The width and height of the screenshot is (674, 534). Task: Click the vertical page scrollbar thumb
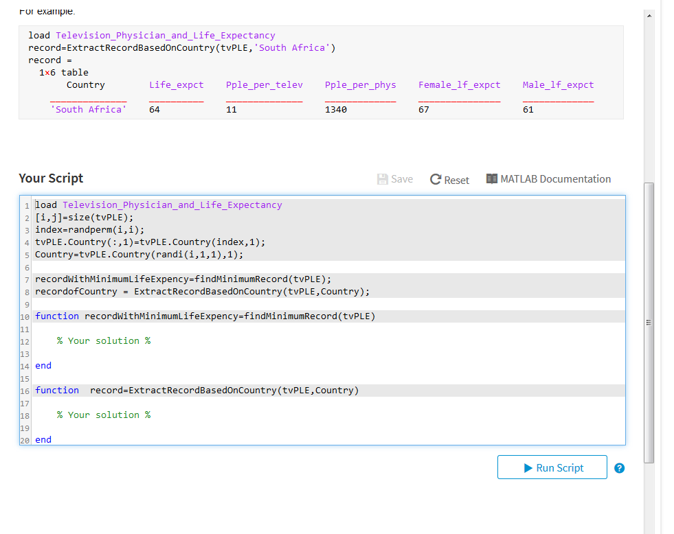pyautogui.click(x=649, y=323)
